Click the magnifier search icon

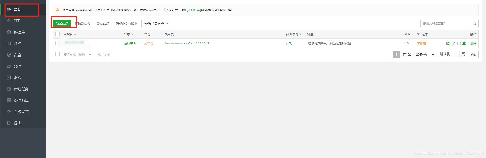pos(474,23)
